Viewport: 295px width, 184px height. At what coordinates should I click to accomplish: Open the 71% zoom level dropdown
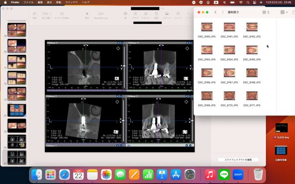click(x=45, y=14)
